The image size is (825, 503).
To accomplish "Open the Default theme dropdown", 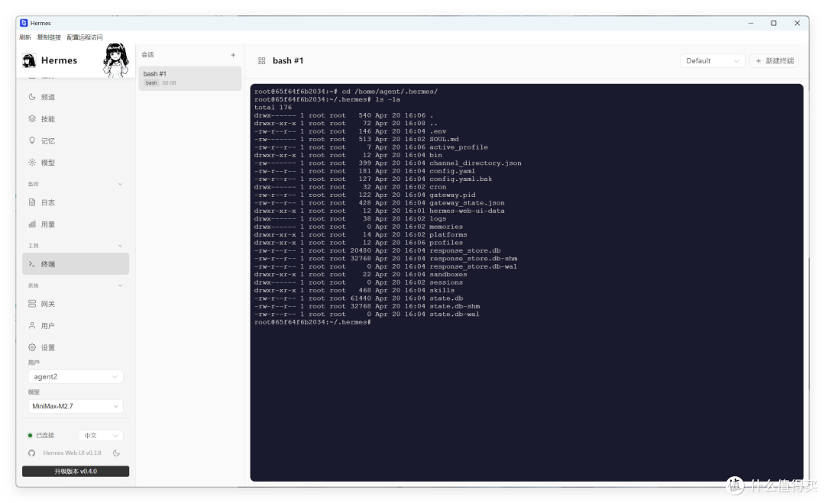I will coord(713,61).
